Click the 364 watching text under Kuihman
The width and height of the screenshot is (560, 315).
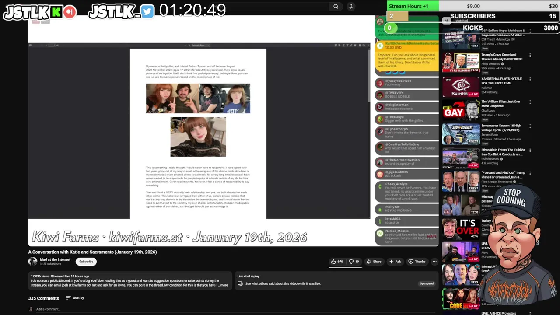(x=489, y=92)
